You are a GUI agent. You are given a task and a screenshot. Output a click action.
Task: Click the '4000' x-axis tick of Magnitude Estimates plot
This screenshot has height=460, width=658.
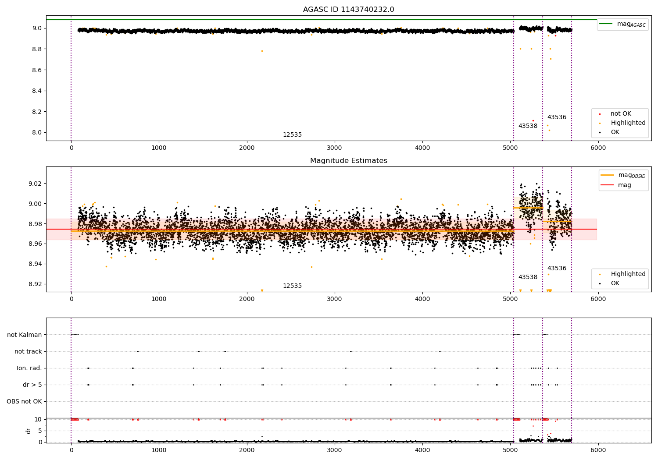[x=422, y=299]
